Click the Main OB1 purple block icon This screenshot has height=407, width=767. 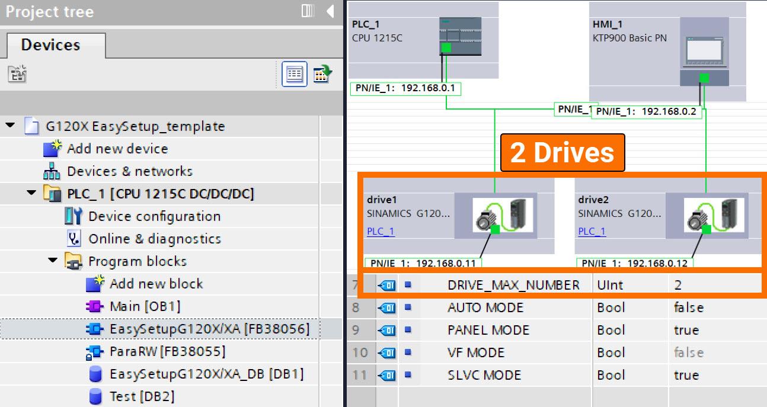click(94, 306)
